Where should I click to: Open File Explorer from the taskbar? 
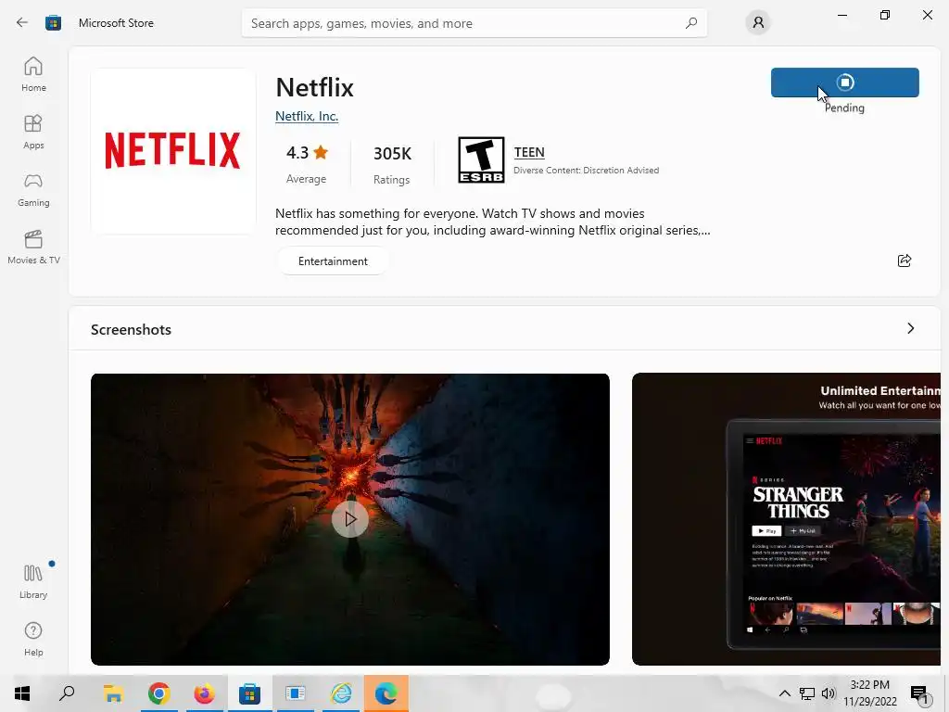pos(113,693)
